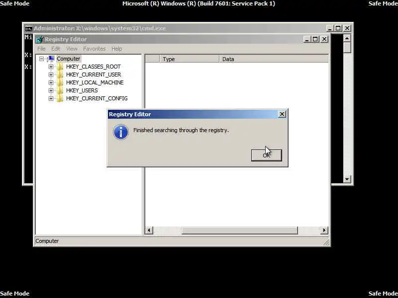The height and width of the screenshot is (298, 398).
Task: Select HKEY_CURRENT_USER key text
Action: point(94,74)
